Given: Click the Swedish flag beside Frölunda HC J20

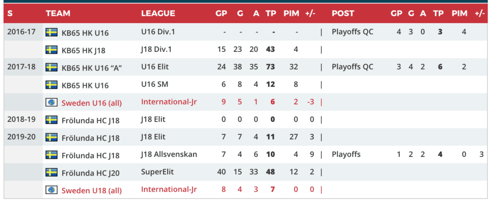Looking at the screenshot, I should pos(51,172).
